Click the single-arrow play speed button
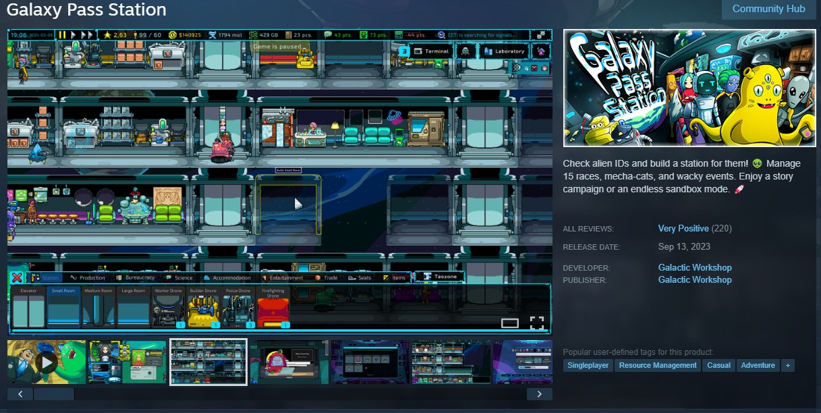This screenshot has height=413, width=821. tap(73, 34)
